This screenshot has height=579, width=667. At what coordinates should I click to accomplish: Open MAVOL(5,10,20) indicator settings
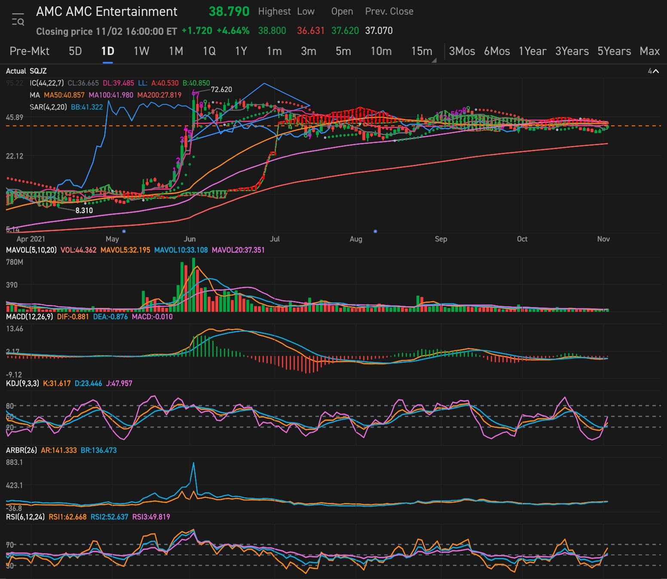[31, 250]
